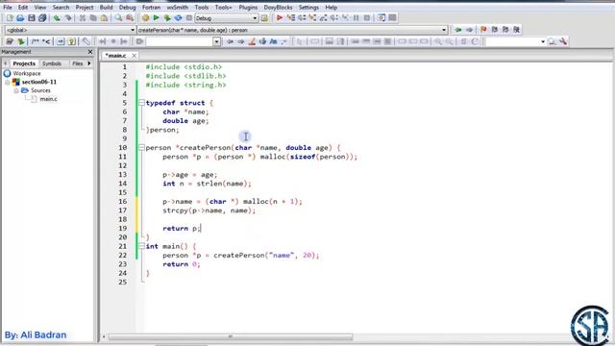Click line number 12 in the margin
This screenshot has height=346, width=615.
pyautogui.click(x=123, y=165)
